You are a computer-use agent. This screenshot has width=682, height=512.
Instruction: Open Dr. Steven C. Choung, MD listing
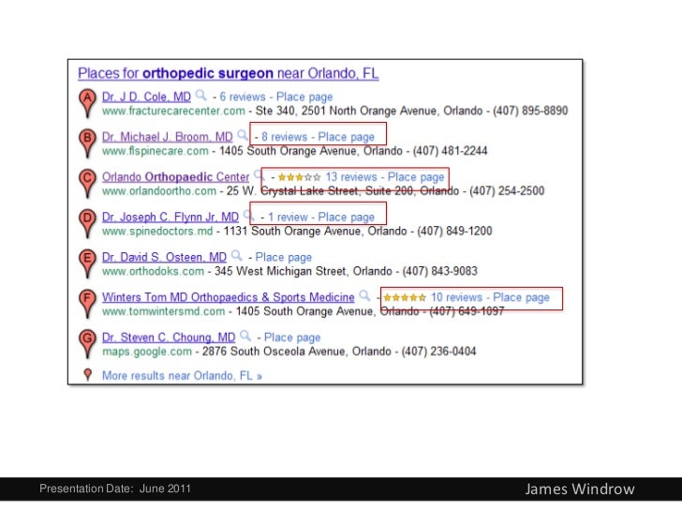(169, 337)
